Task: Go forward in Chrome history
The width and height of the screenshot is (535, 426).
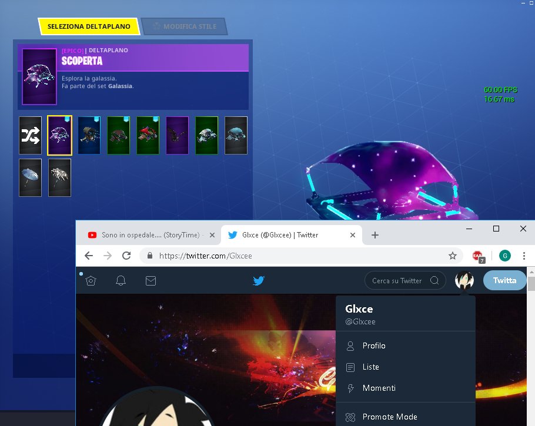Action: [108, 256]
